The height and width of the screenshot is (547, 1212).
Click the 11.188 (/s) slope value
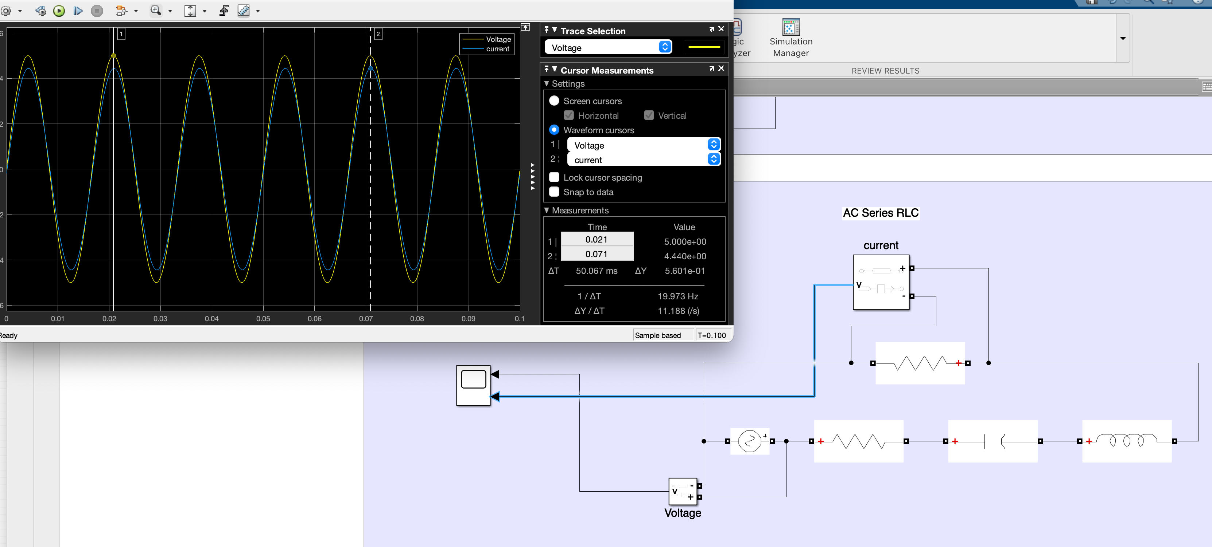pos(679,311)
